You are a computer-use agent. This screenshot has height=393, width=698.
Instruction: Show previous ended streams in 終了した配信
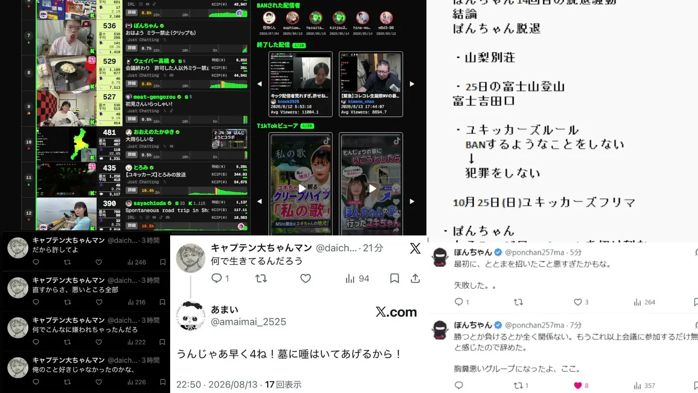pyautogui.click(x=260, y=84)
